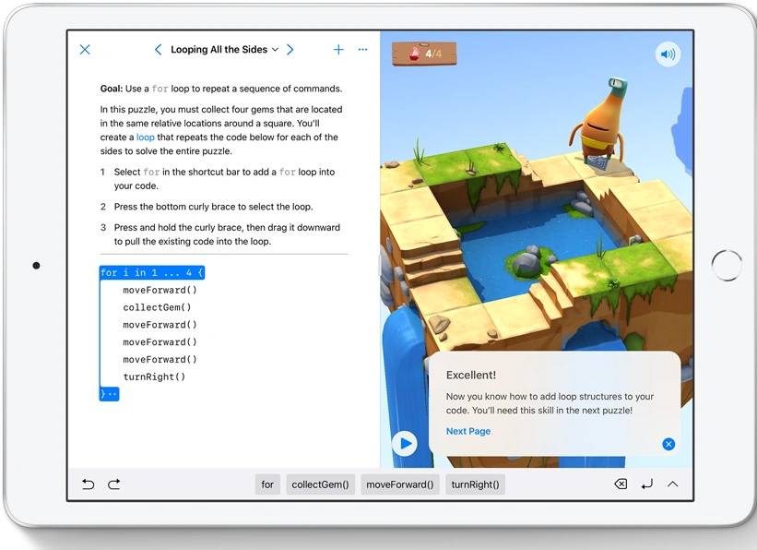Open the loop glossary link
This screenshot has width=757, height=550.
coord(146,137)
